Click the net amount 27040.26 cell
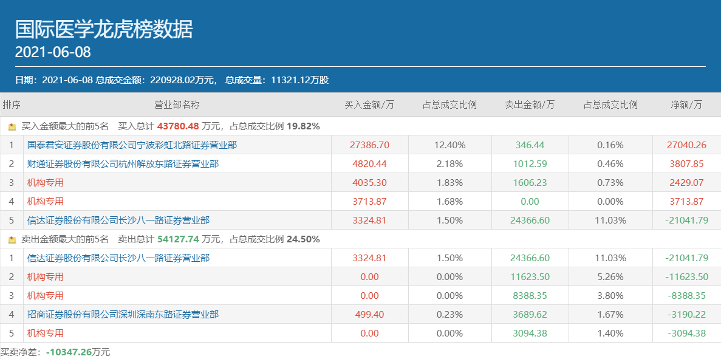 point(687,145)
